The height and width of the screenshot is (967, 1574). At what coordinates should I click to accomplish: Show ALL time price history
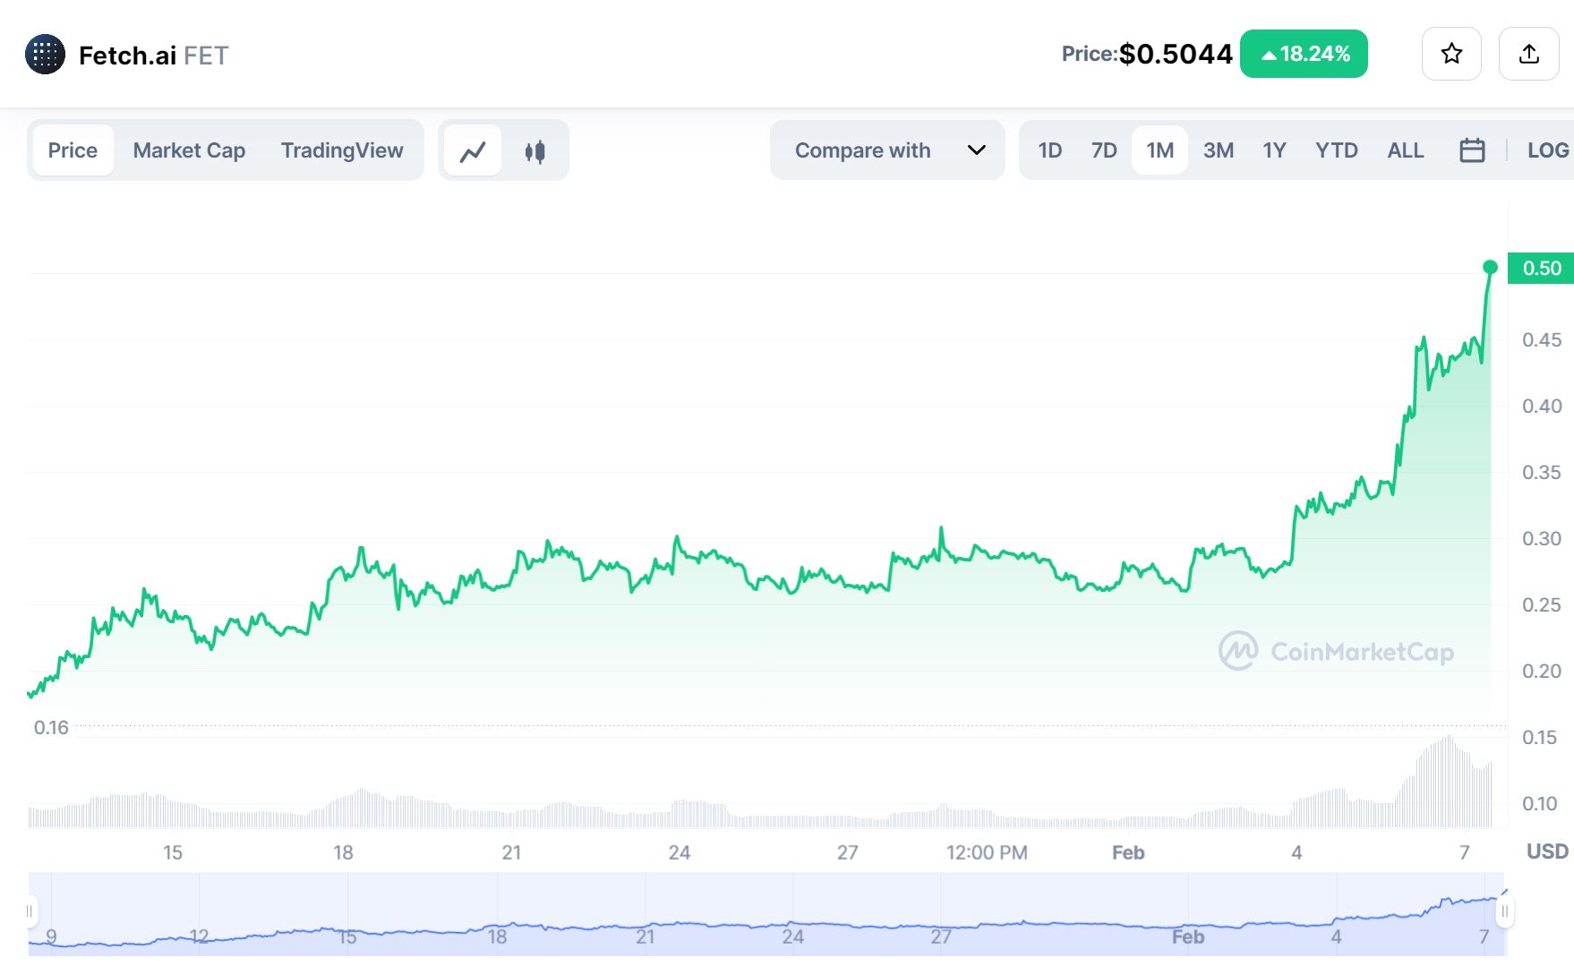pyautogui.click(x=1406, y=150)
